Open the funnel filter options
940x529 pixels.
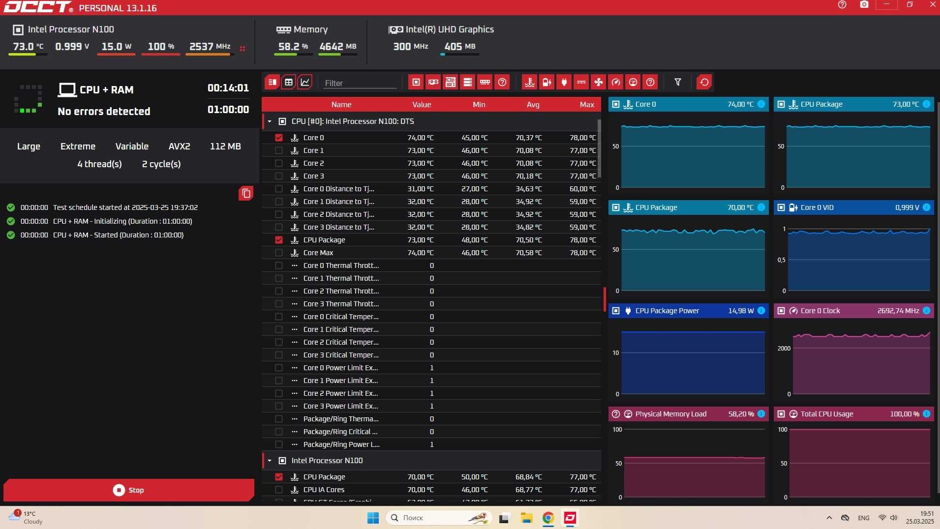coord(678,82)
